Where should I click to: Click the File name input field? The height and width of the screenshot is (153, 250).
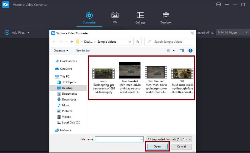click(x=119, y=139)
